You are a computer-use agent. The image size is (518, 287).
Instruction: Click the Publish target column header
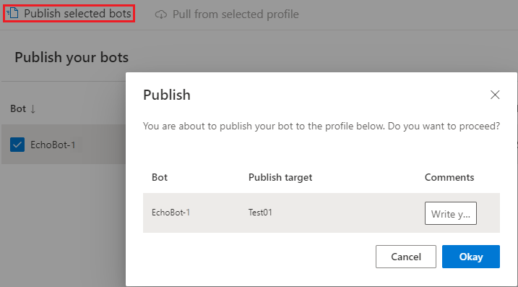pos(280,177)
